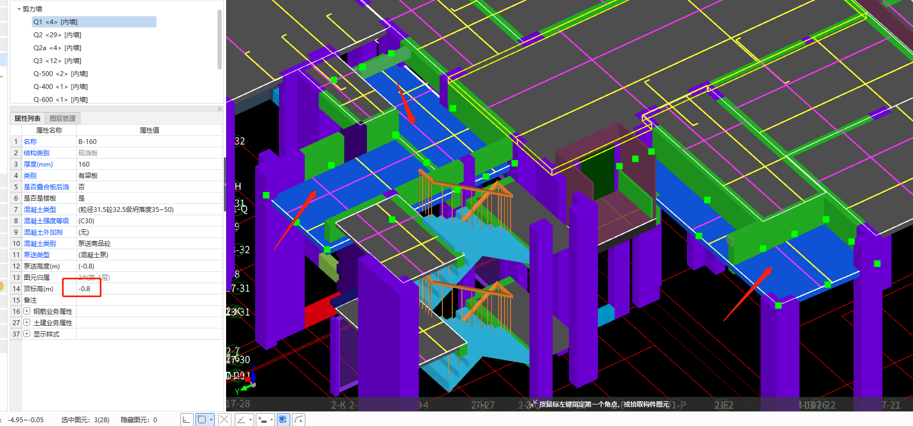Expand the 钢筋业务属性 property group
The image size is (913, 426).
coord(26,311)
